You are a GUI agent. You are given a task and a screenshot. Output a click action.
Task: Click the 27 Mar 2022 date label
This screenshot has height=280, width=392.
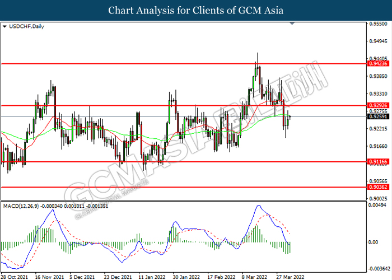coord(290,277)
